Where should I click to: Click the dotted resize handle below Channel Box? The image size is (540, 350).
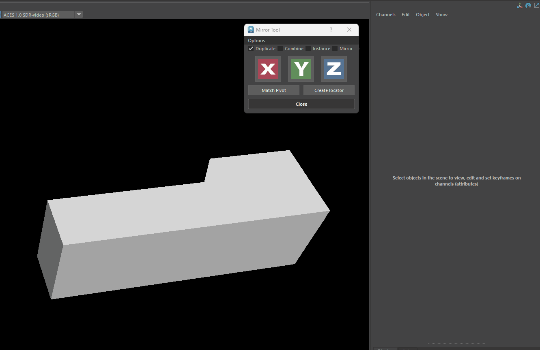pyautogui.click(x=456, y=344)
